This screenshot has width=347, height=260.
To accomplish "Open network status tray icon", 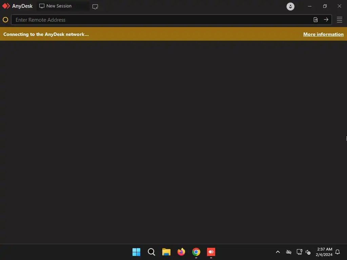I will pos(299,252).
